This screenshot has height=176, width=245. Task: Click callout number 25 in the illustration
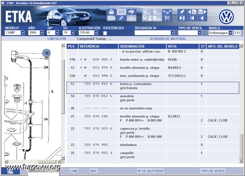[x=47, y=58]
